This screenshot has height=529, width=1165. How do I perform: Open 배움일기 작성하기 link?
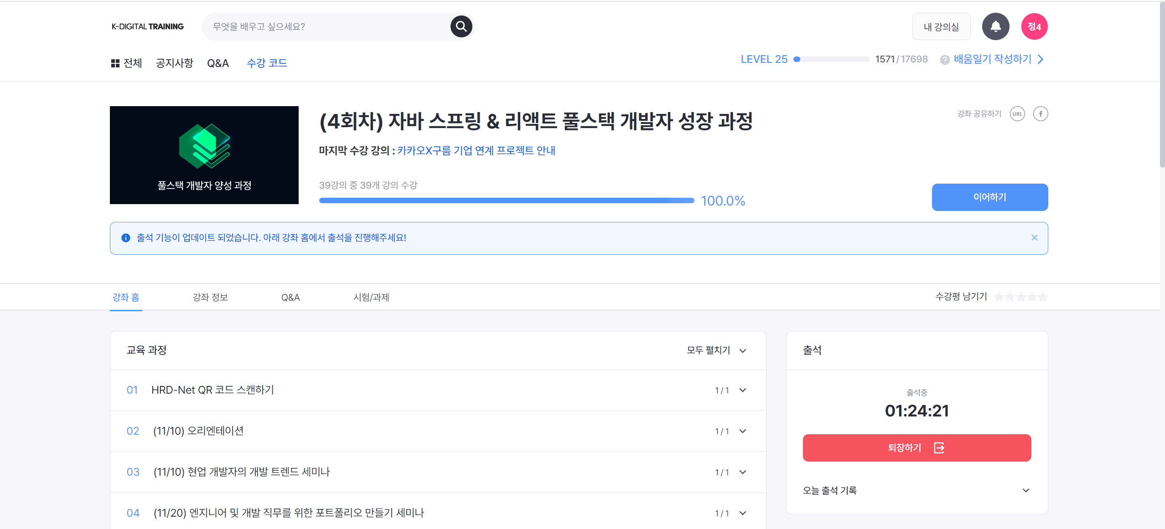[992, 59]
